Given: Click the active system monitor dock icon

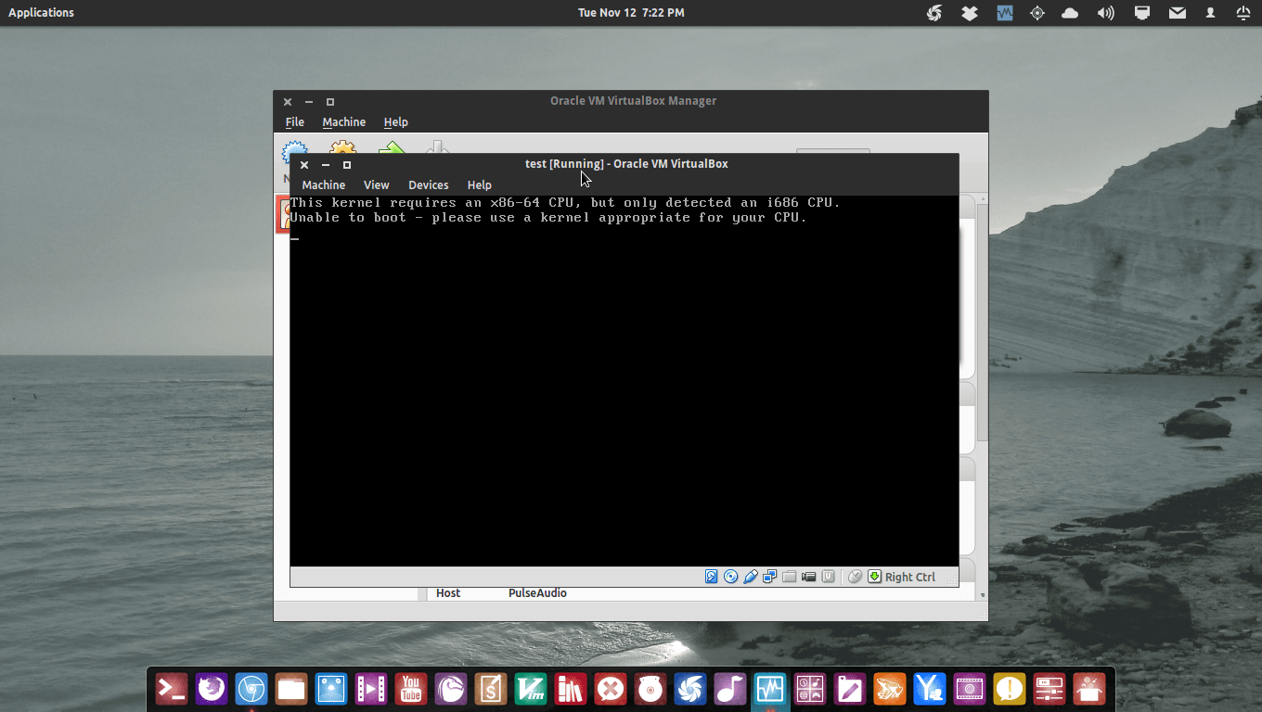Looking at the screenshot, I should pyautogui.click(x=770, y=689).
